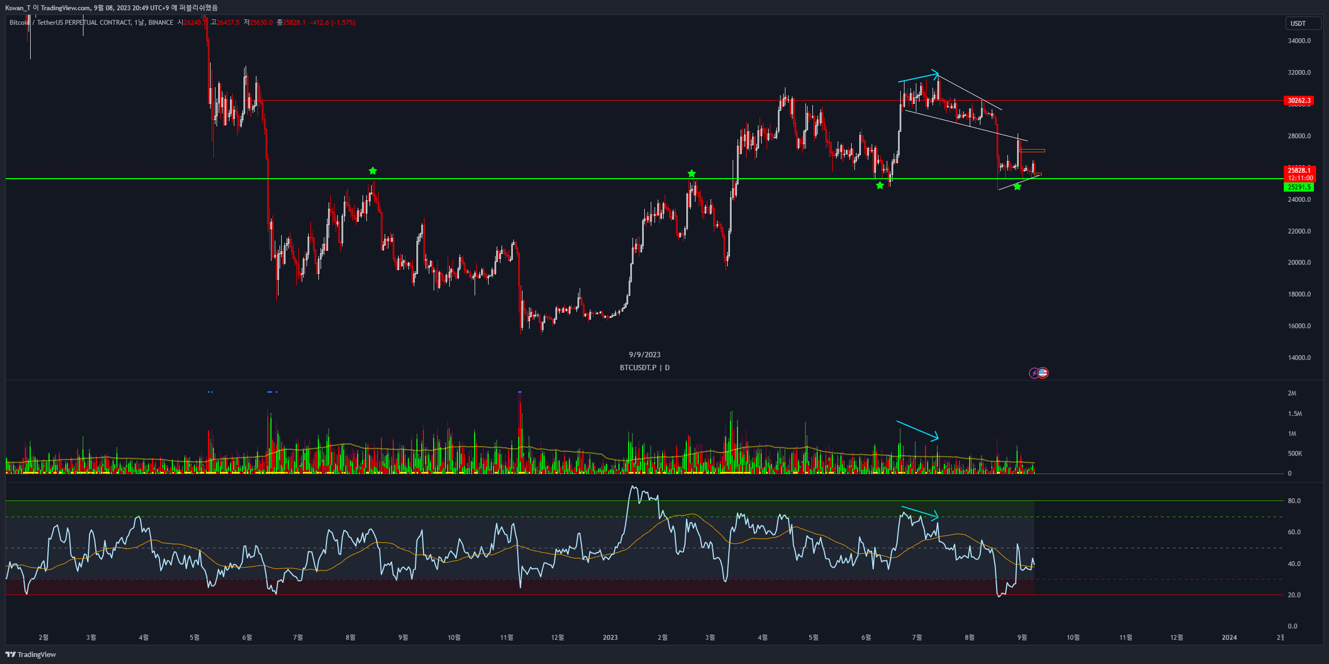
Task: Click the 34000.0 price axis label
Action: coord(1299,41)
